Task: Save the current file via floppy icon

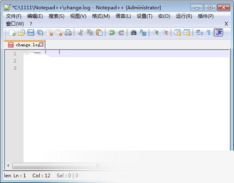Action: point(31,32)
